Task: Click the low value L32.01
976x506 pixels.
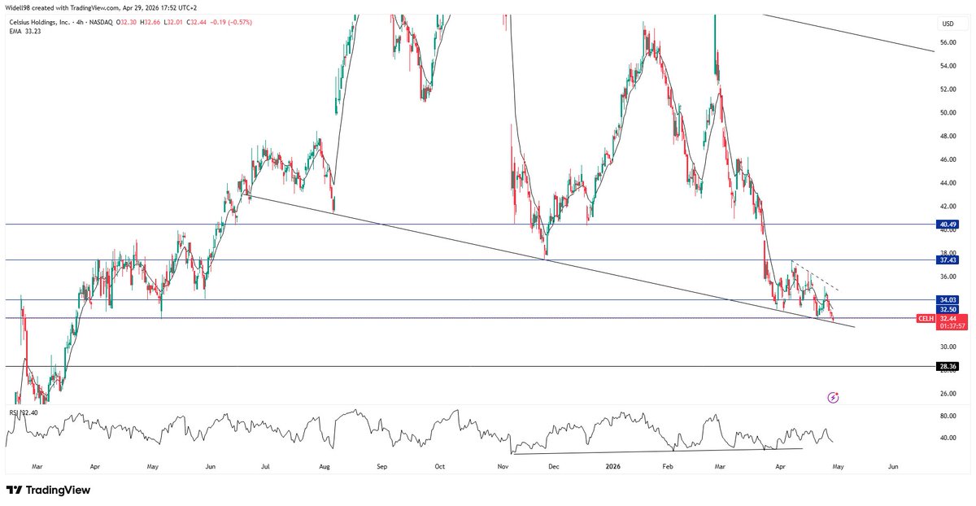Action: tap(174, 22)
